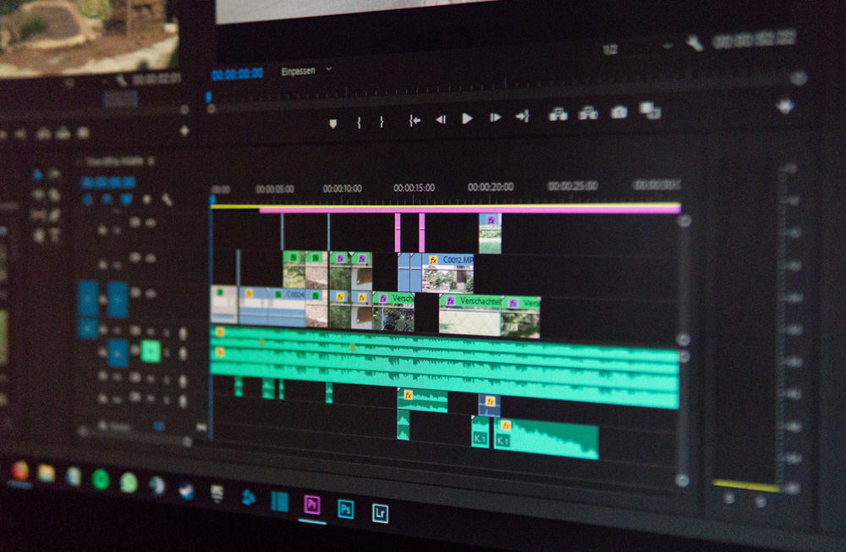Viewport: 846px width, 552px height.
Task: Click the Mark Out icon in the transport controls
Action: (382, 119)
